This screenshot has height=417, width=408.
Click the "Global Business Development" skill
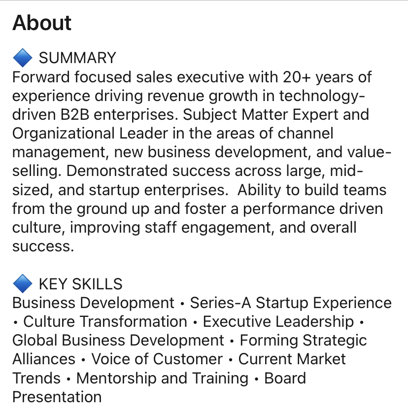(118, 340)
